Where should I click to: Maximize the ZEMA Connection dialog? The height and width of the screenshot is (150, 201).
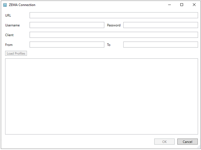point(182,5)
